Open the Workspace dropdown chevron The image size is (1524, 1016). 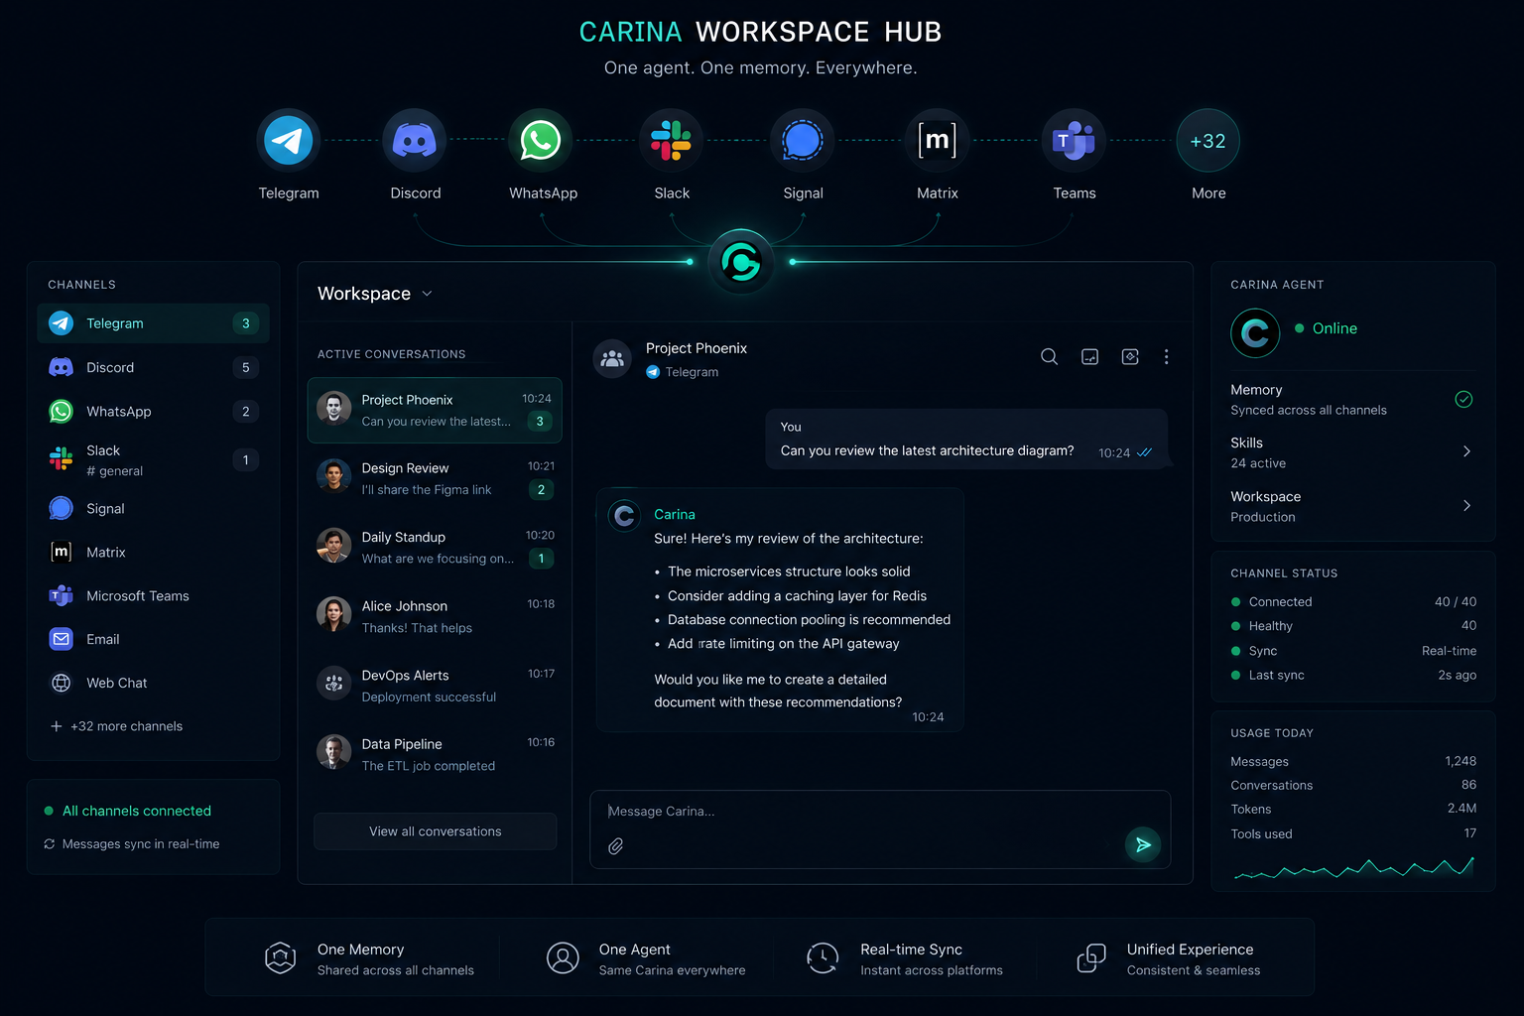(x=427, y=294)
